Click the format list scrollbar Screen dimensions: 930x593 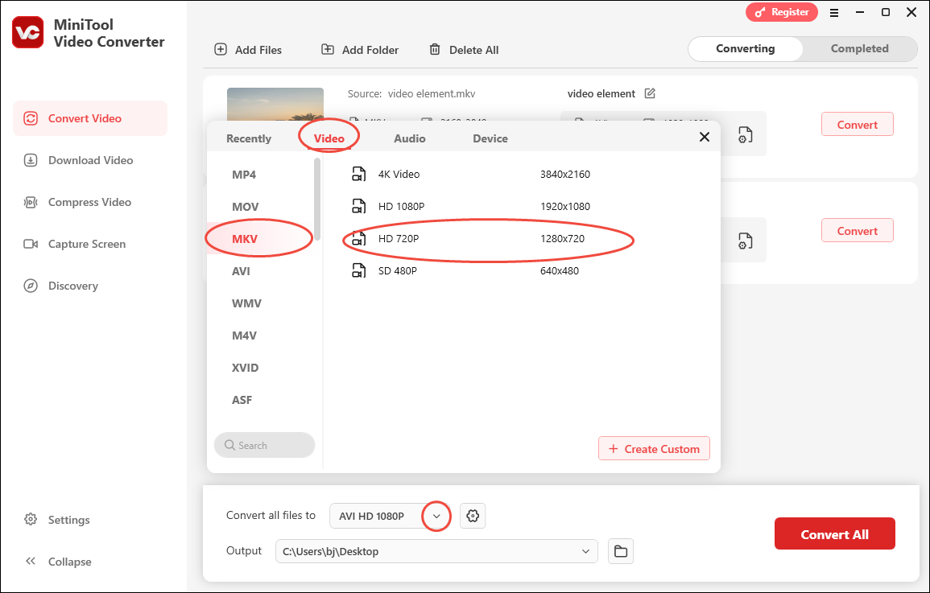pos(317,199)
